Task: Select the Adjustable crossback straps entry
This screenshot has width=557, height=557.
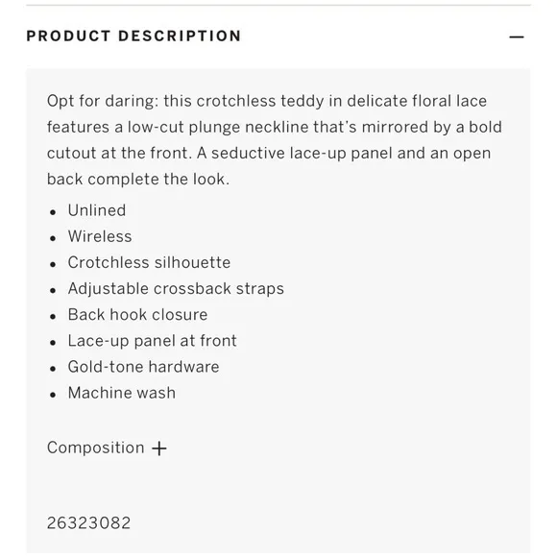Action: [x=176, y=288]
